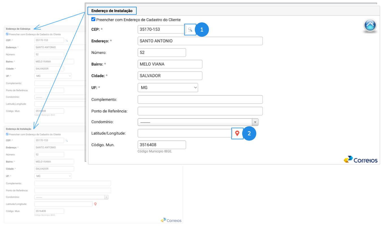
Task: Click CEP magnifier in Endereço de Cobrança form
Action: coord(66,40)
